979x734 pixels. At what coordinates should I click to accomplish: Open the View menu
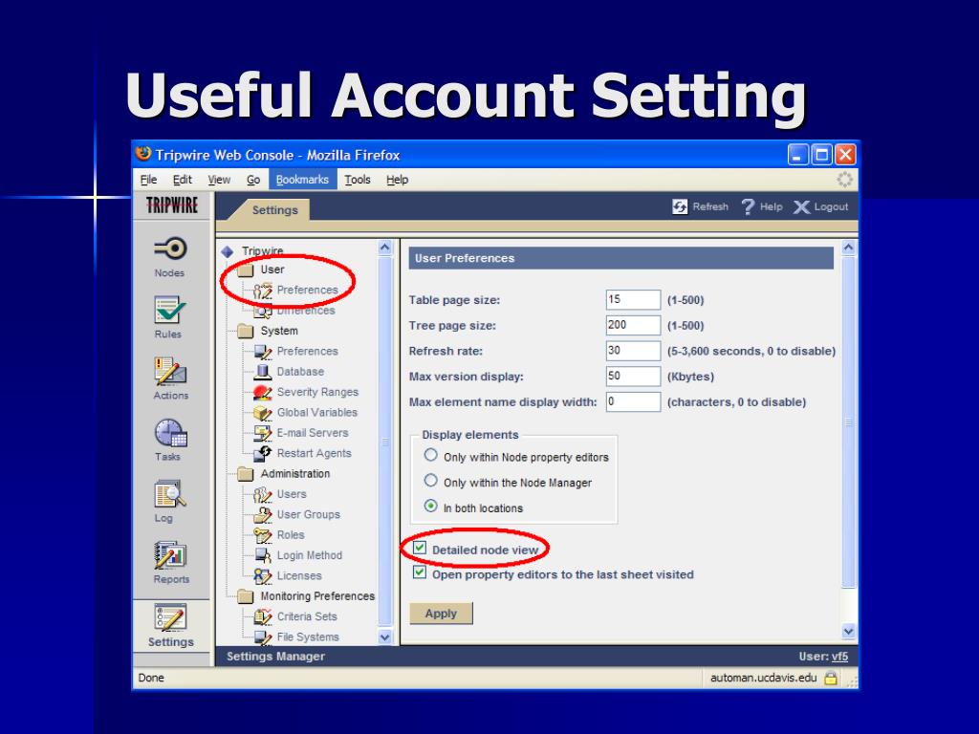point(219,180)
